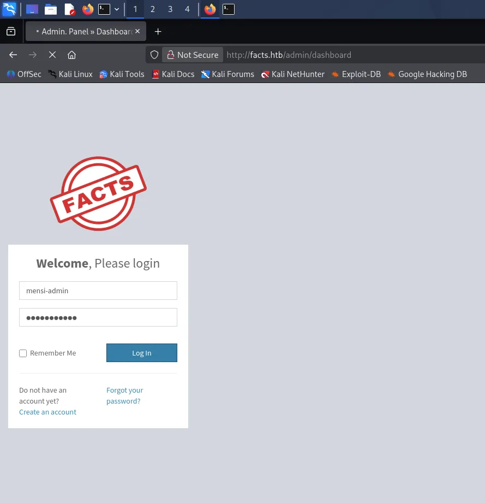Expand the terminal launcher dropdown arrow
Screen dimensions: 485x503
tap(117, 9)
